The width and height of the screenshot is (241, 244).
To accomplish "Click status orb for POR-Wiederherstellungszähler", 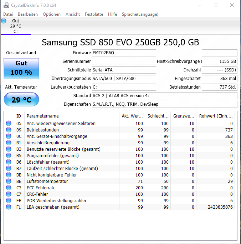I will tap(9, 200).
